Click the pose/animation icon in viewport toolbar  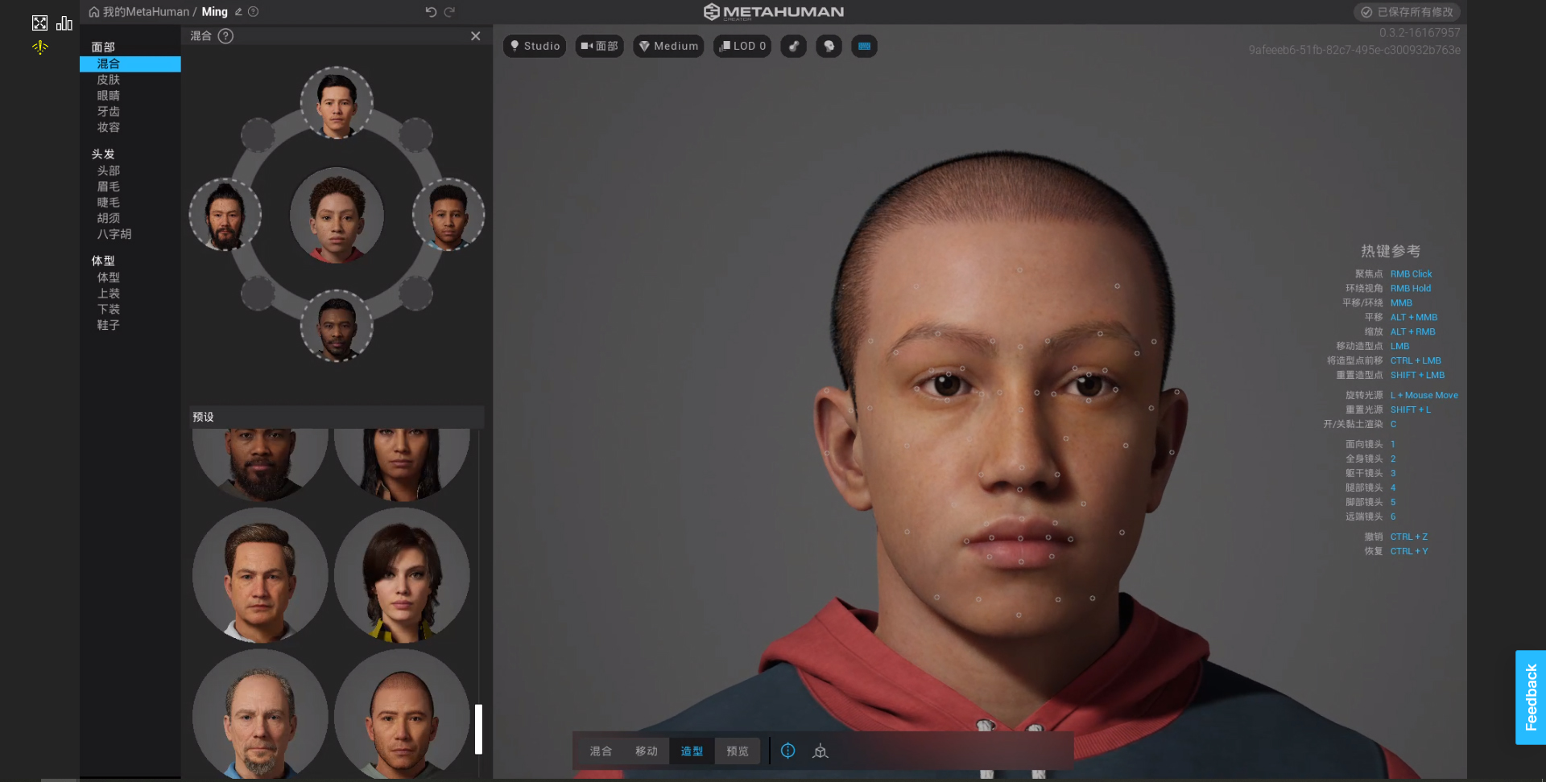click(x=793, y=46)
